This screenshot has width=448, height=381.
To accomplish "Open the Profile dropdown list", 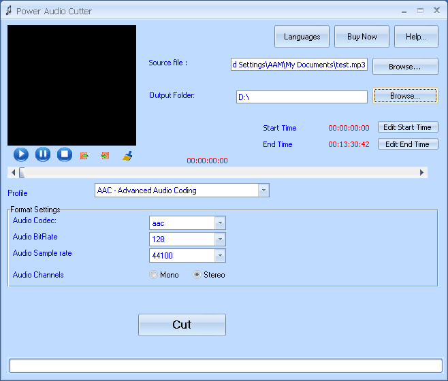I will [263, 190].
